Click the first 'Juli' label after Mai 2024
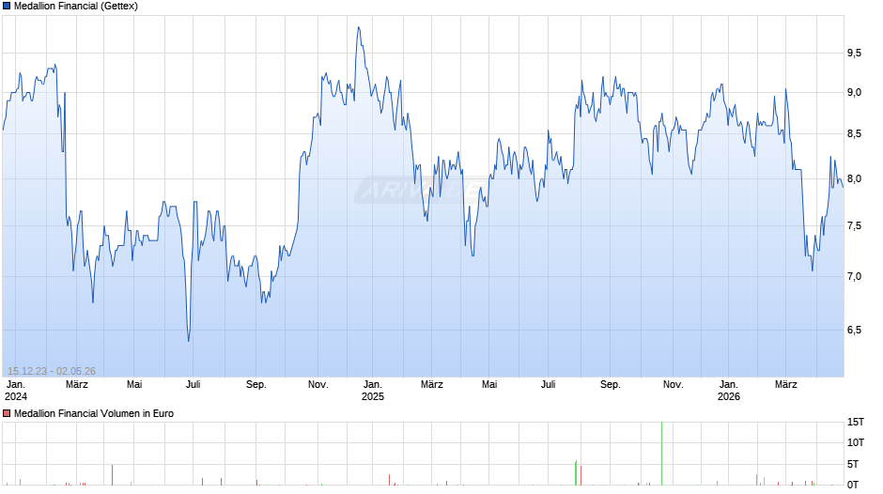883x494 pixels. [194, 385]
